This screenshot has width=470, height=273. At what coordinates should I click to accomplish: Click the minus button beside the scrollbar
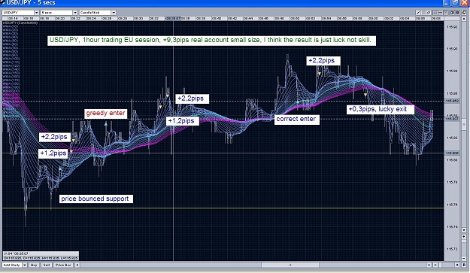click(x=435, y=265)
